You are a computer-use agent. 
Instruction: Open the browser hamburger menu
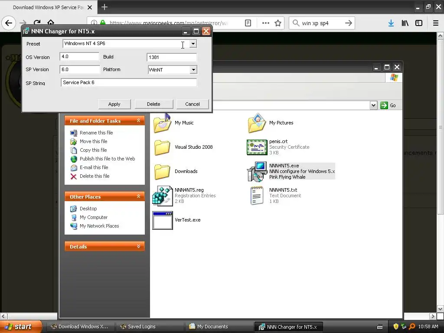[435, 23]
